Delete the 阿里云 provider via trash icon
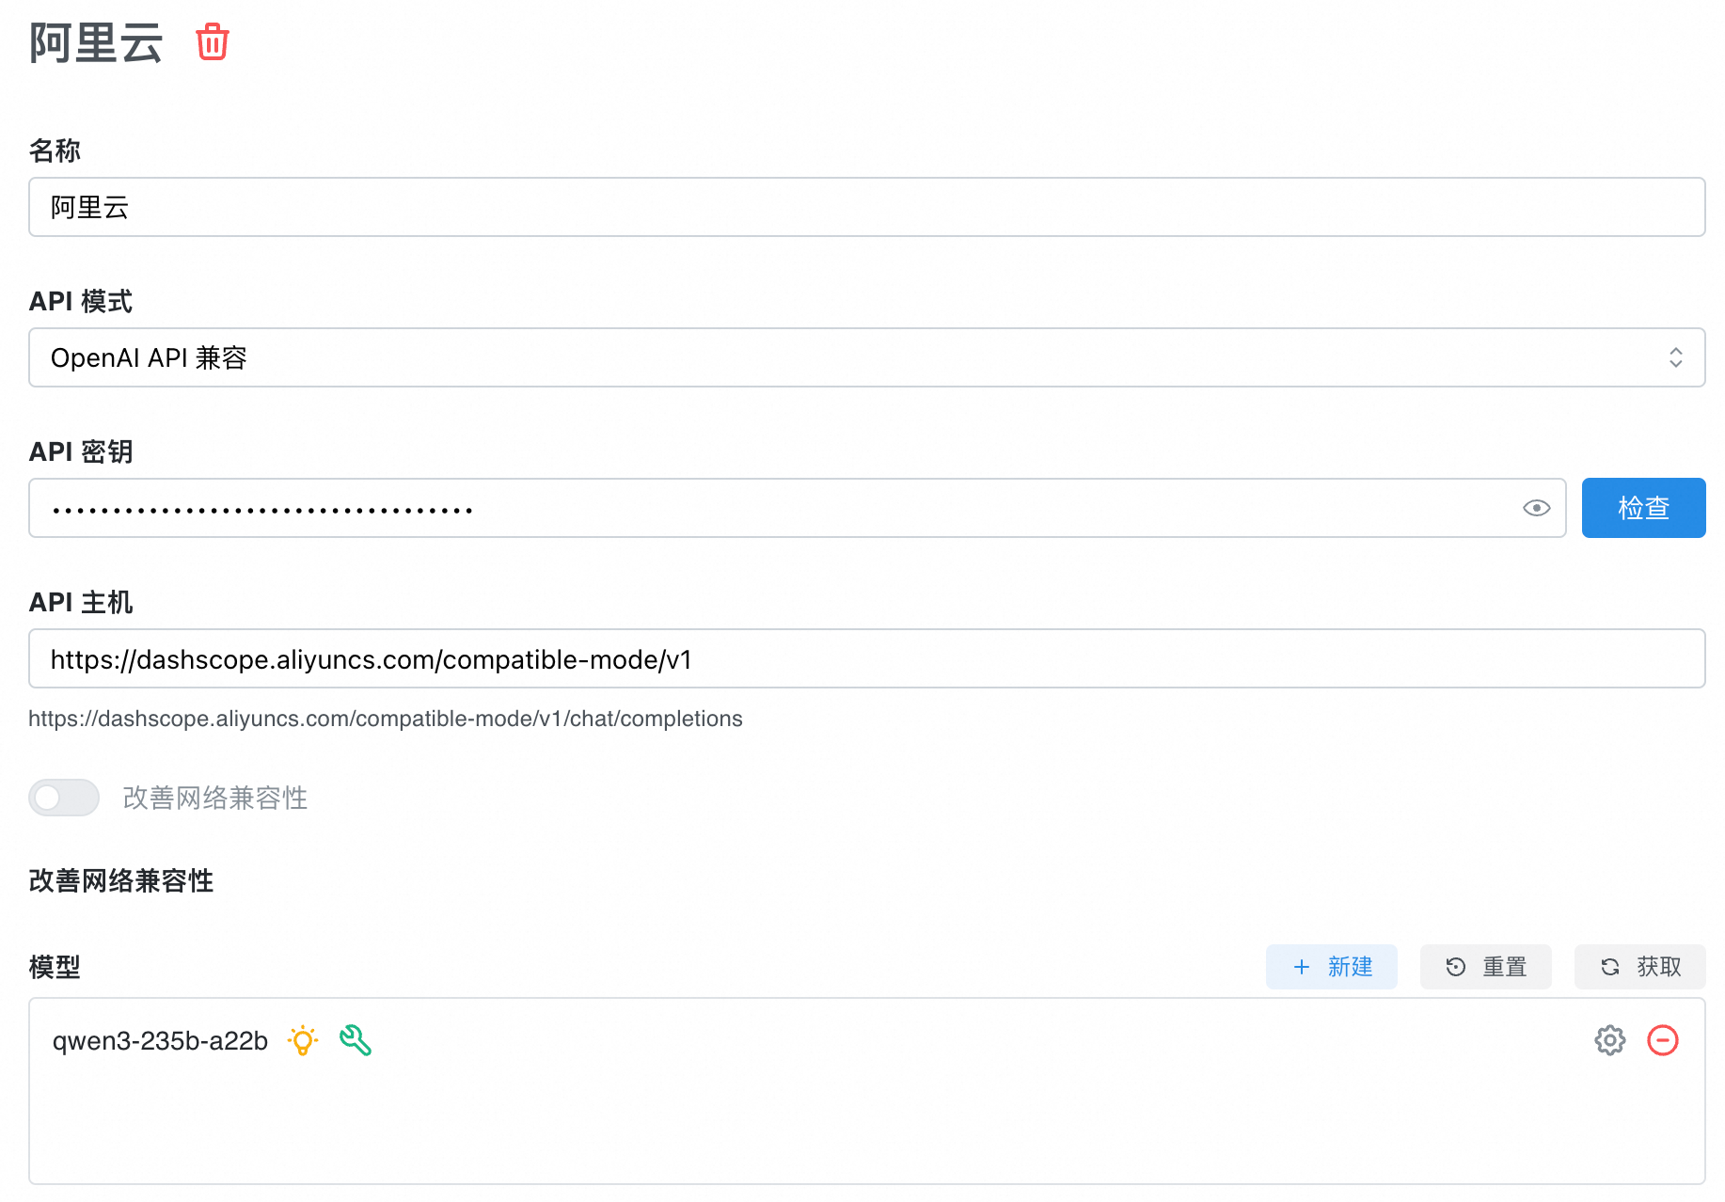Screen dimensions: 1725x1202 pos(213,42)
